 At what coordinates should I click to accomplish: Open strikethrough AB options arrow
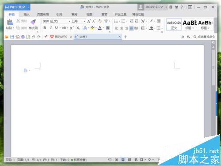pyautogui.click(x=67, y=28)
